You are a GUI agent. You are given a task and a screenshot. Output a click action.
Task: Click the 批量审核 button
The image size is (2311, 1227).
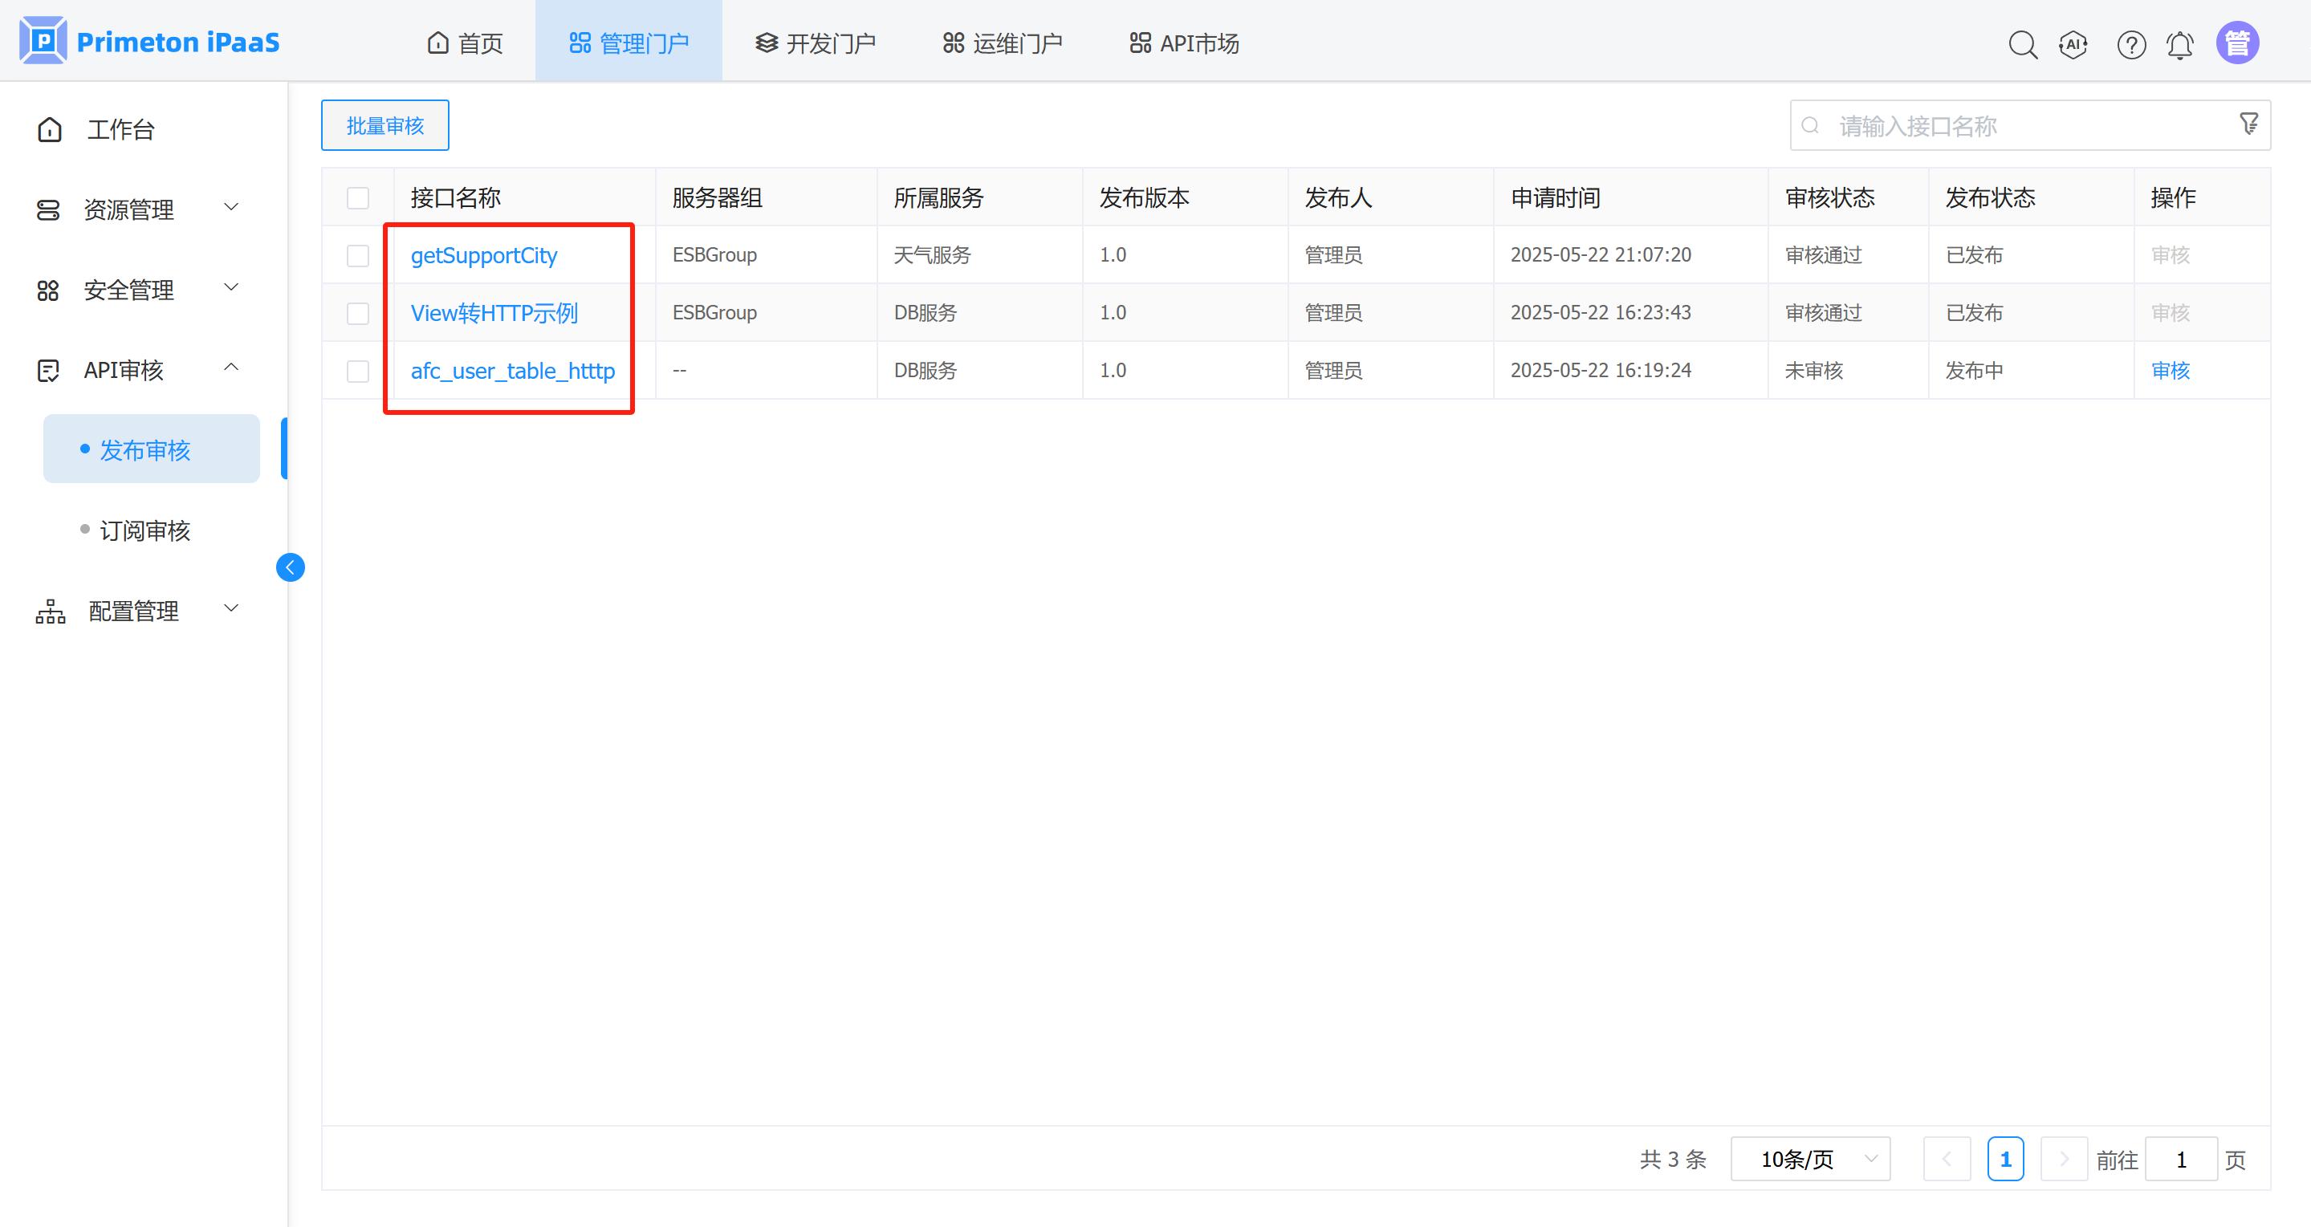[384, 125]
